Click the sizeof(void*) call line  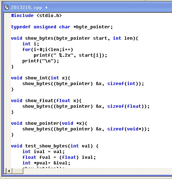86,129
